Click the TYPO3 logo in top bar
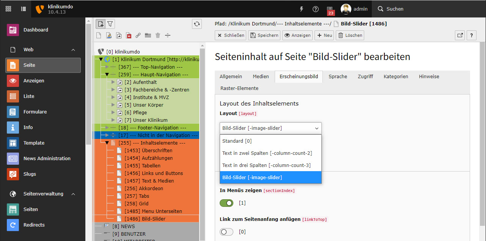Viewport: 486px width, 241px height. (39, 9)
